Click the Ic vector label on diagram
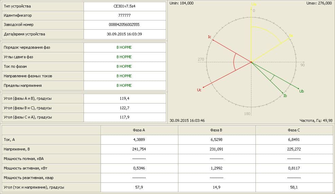Screen dimensions: 335x194 pyautogui.click(x=210, y=36)
